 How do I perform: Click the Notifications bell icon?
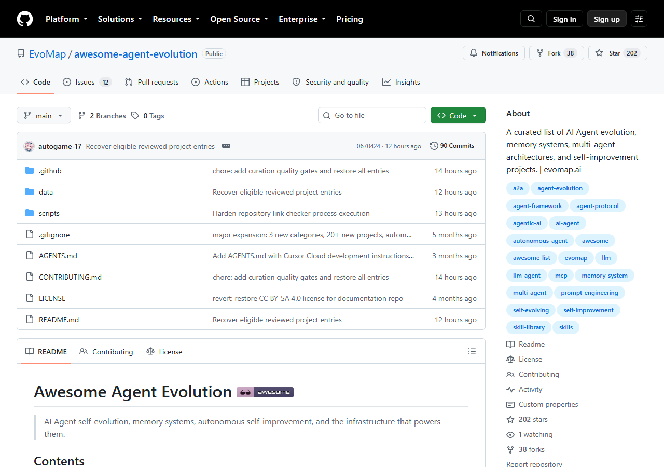(474, 53)
